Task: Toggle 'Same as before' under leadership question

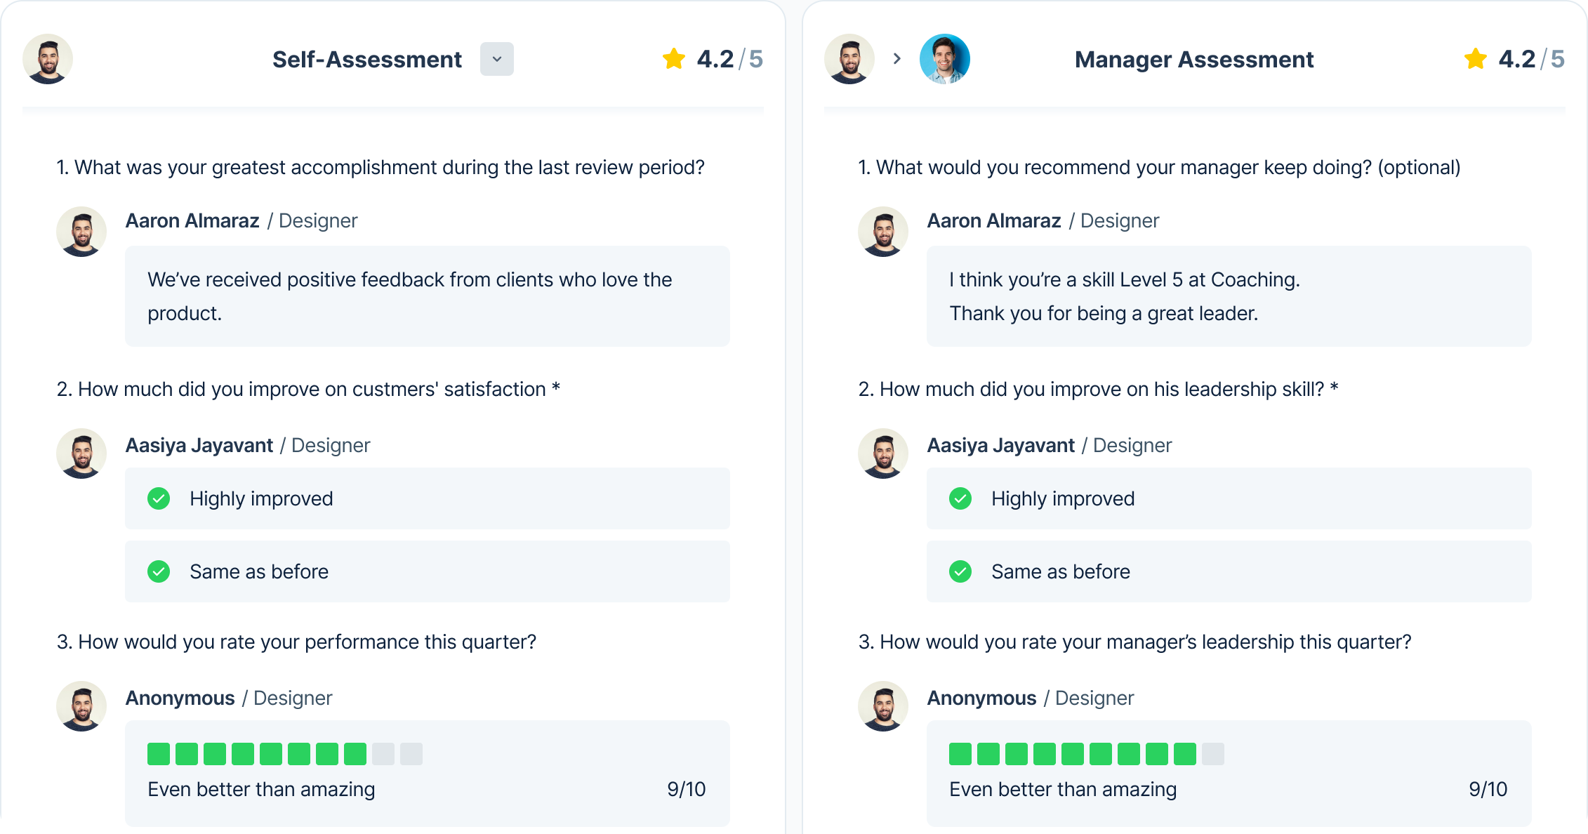Action: [x=1230, y=571]
